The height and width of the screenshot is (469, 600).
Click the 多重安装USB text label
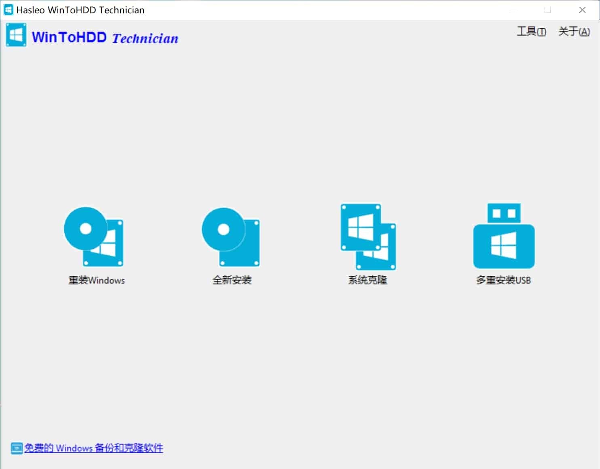pos(504,280)
